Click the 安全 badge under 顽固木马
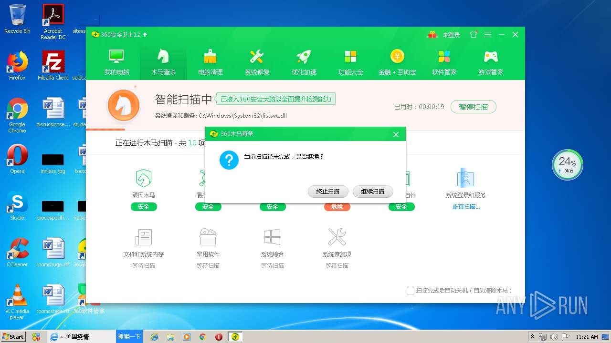The image size is (611, 343). [x=144, y=207]
